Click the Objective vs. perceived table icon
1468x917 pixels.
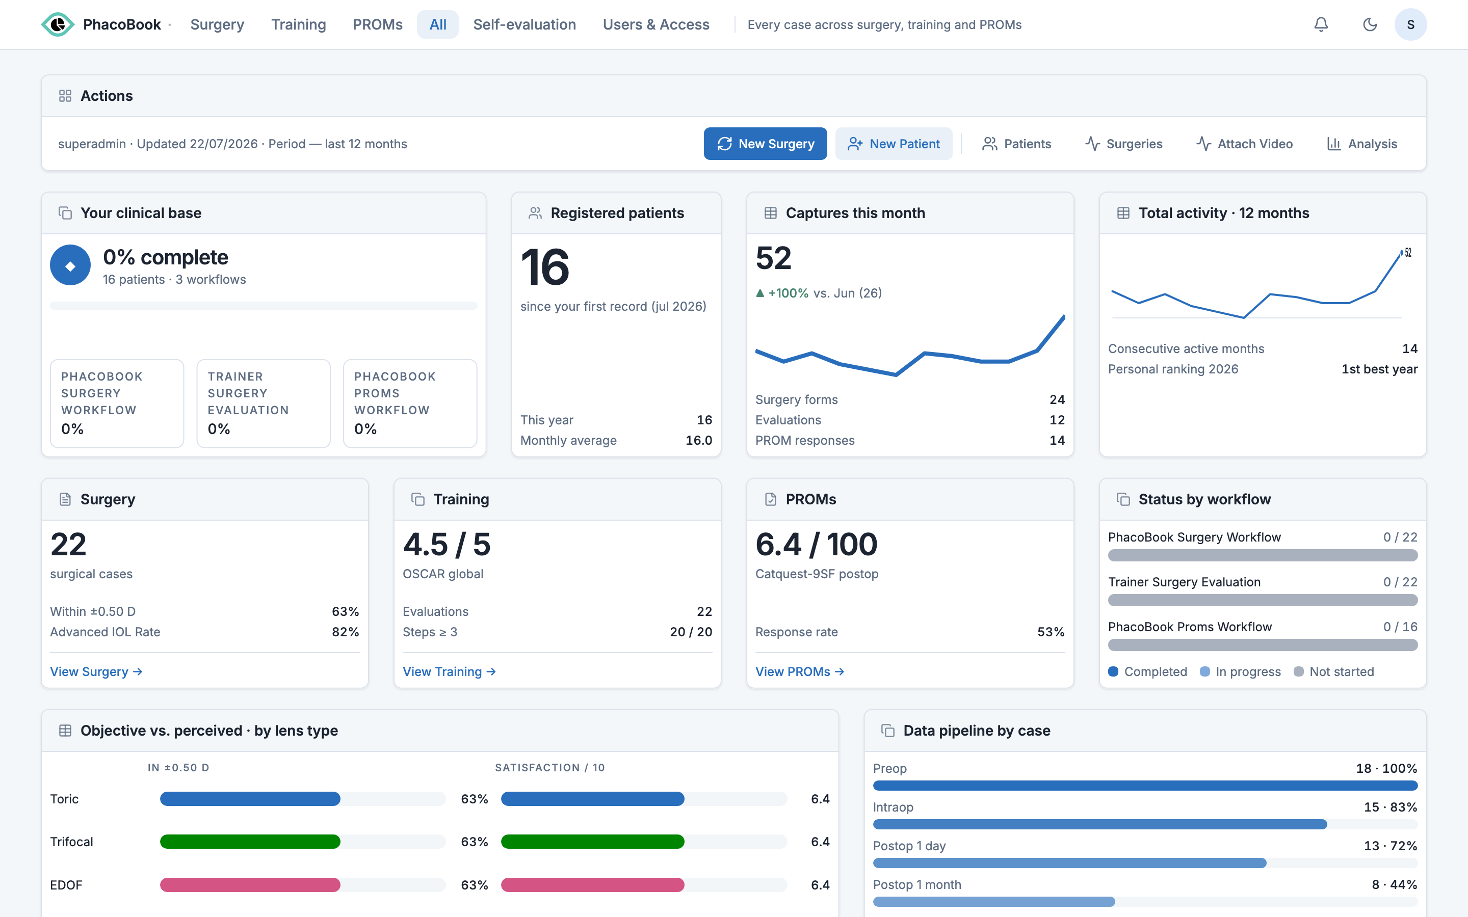click(65, 730)
